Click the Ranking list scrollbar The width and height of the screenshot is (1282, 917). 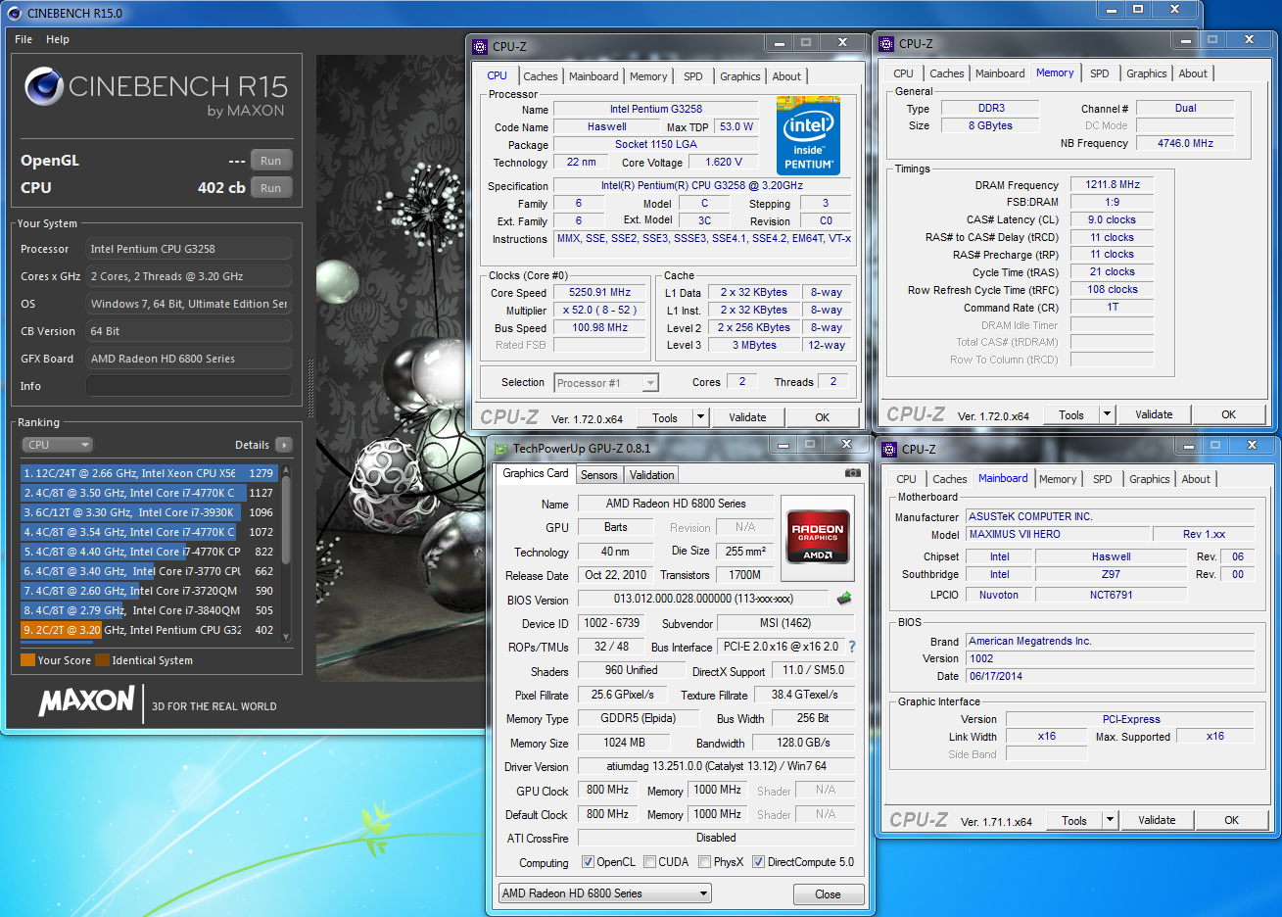pos(286,554)
